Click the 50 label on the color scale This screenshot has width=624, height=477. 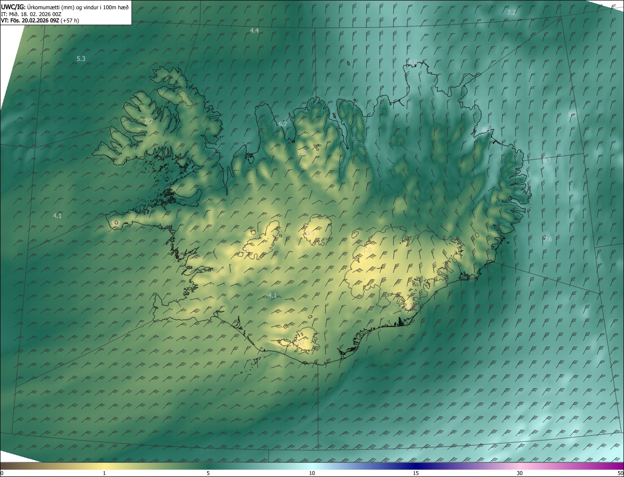coord(620,473)
